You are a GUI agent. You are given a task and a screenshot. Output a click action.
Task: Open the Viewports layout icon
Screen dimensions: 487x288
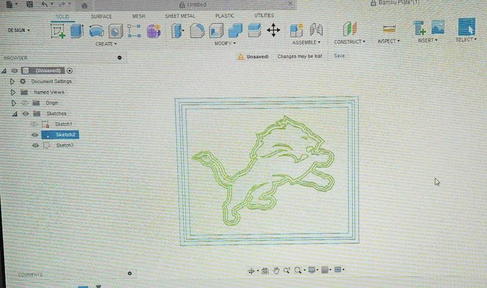pos(338,269)
